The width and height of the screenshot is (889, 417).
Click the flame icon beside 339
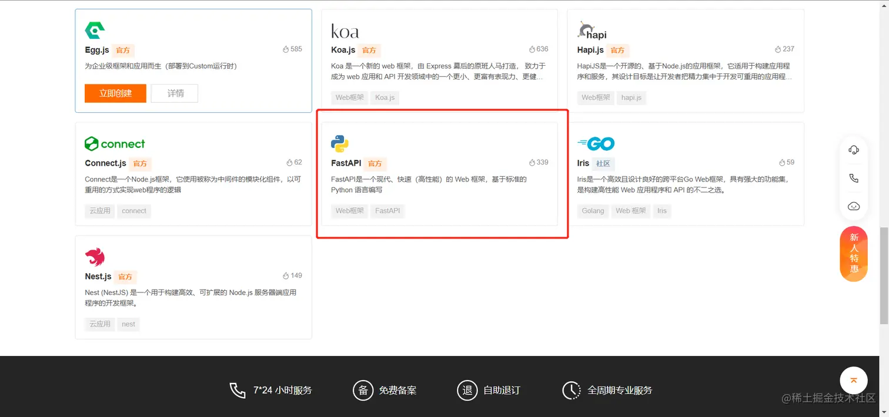(532, 163)
